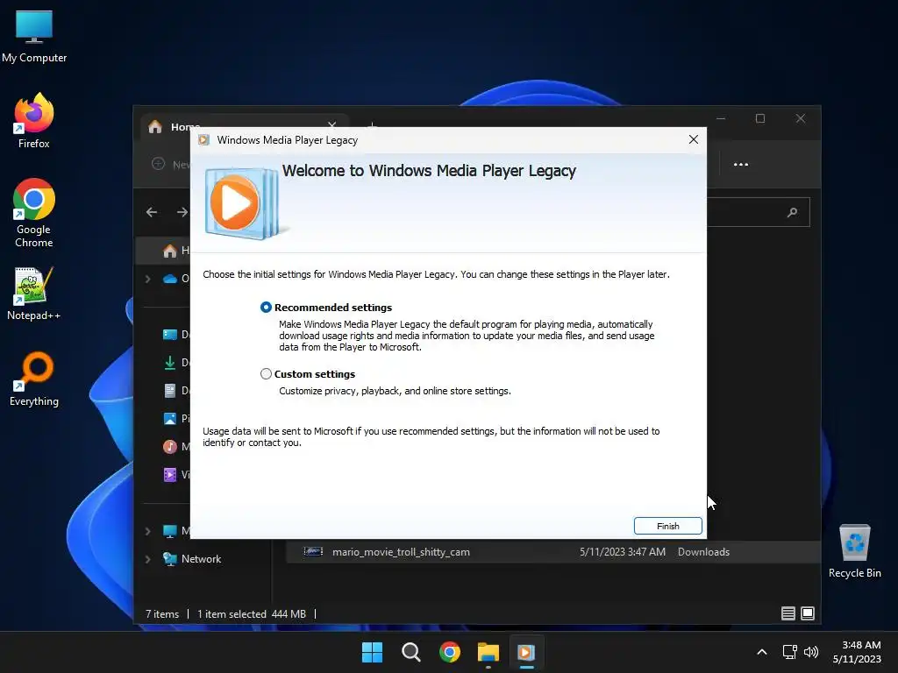Click the Music folder icon in sidebar
Viewport: 898px width, 673px height.
click(x=169, y=446)
